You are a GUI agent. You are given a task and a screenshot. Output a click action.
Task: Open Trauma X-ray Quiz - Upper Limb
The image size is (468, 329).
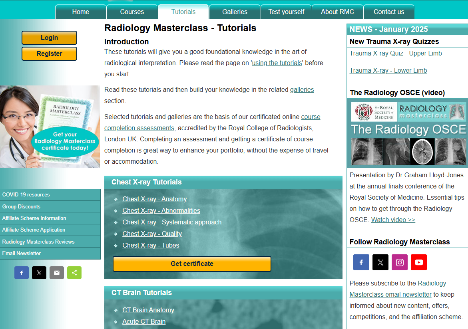coord(396,54)
